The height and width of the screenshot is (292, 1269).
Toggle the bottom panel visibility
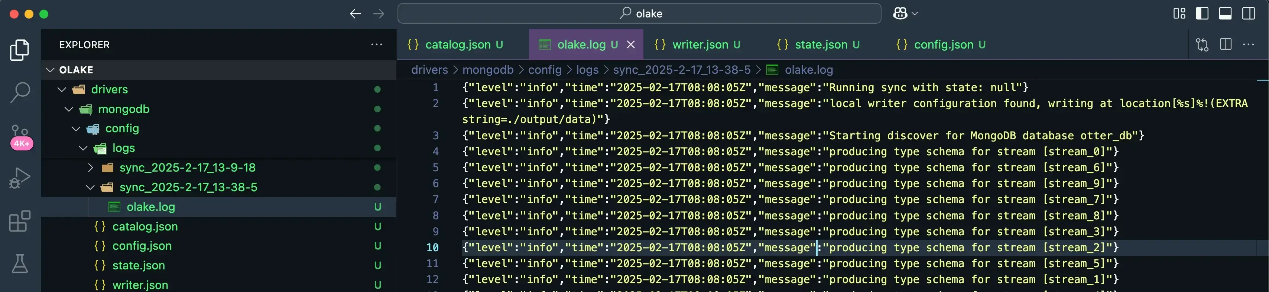[x=1225, y=14]
